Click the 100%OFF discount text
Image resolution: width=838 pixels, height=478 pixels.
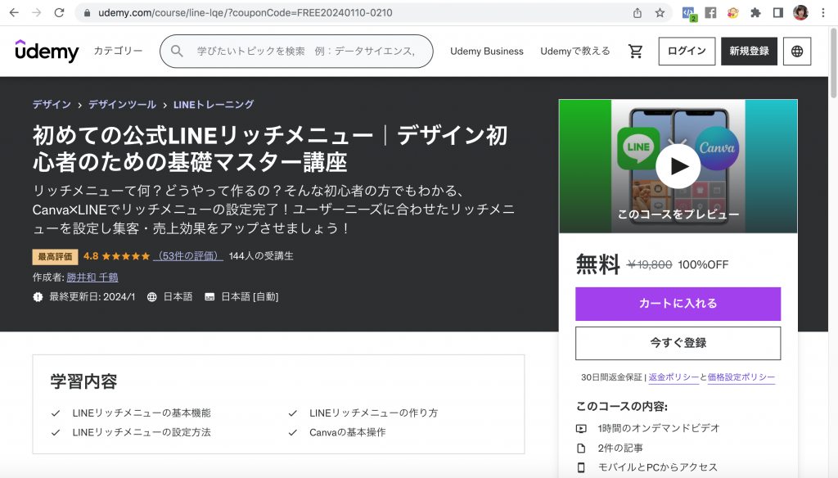tap(703, 264)
